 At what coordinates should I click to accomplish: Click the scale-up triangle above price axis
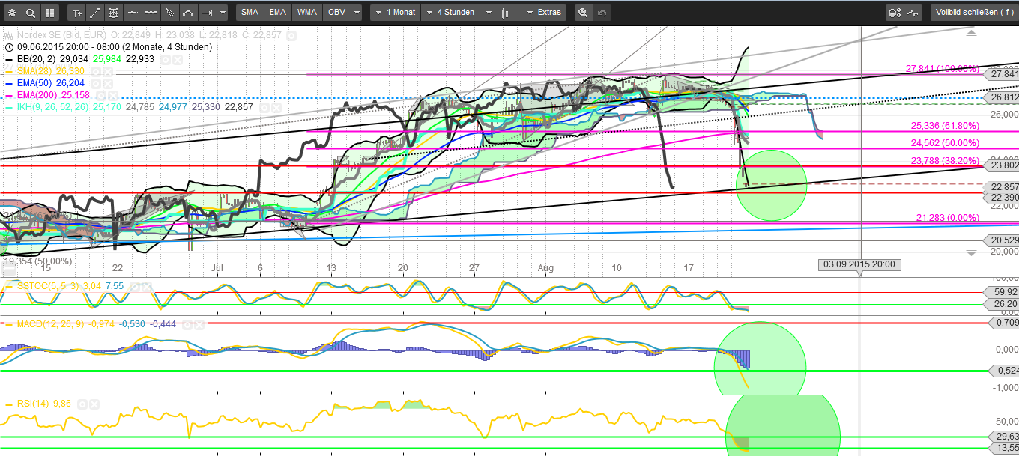pyautogui.click(x=972, y=34)
